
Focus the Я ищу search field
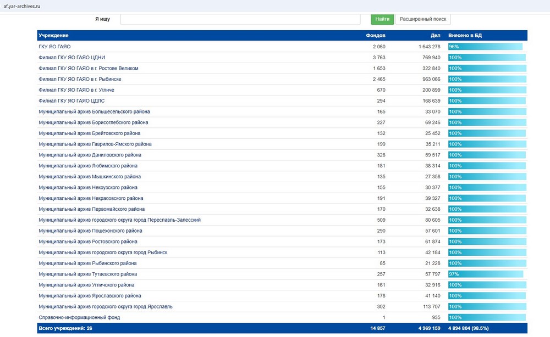(240, 19)
